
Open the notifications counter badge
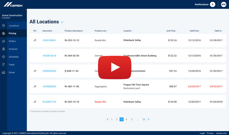[x=213, y=5]
